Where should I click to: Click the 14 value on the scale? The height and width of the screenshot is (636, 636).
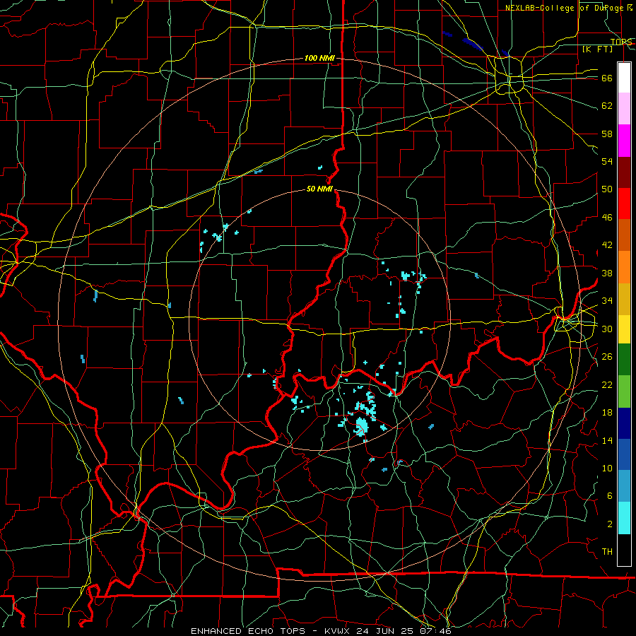pyautogui.click(x=607, y=440)
